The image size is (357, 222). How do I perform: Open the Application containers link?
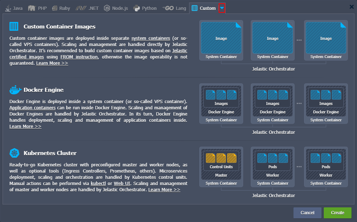click(32, 108)
